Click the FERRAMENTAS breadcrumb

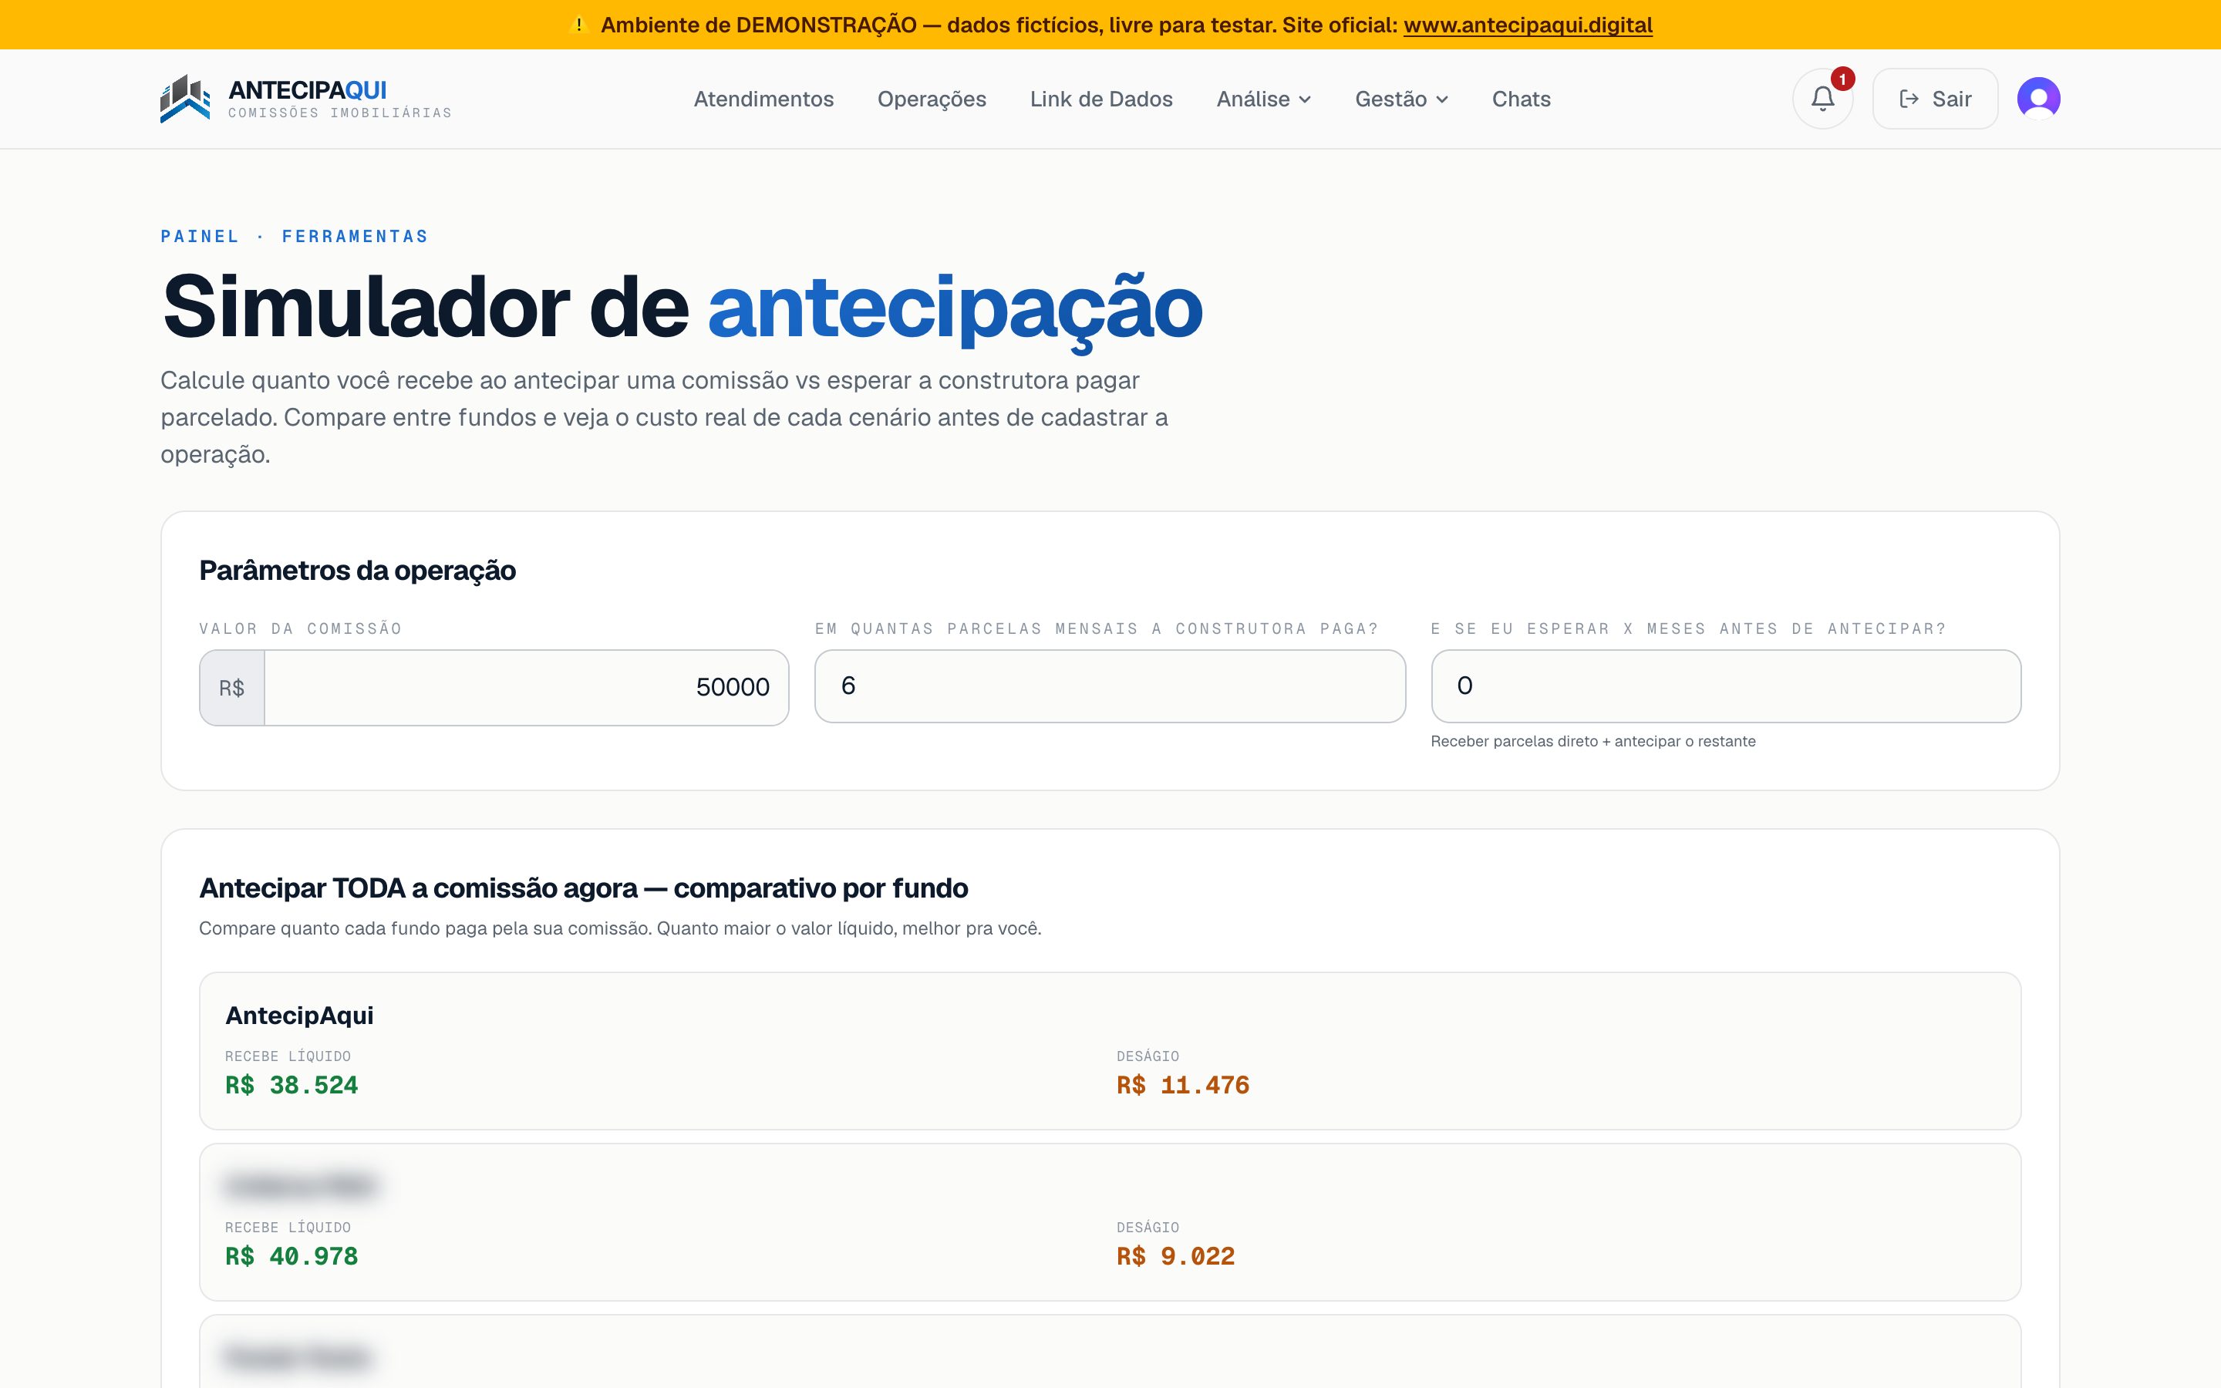click(356, 237)
